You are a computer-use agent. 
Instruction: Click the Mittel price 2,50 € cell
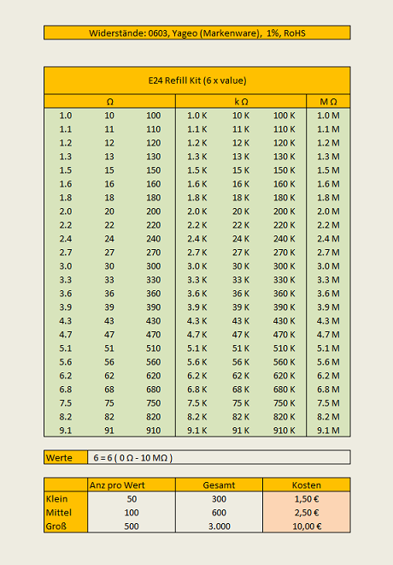pos(307,513)
